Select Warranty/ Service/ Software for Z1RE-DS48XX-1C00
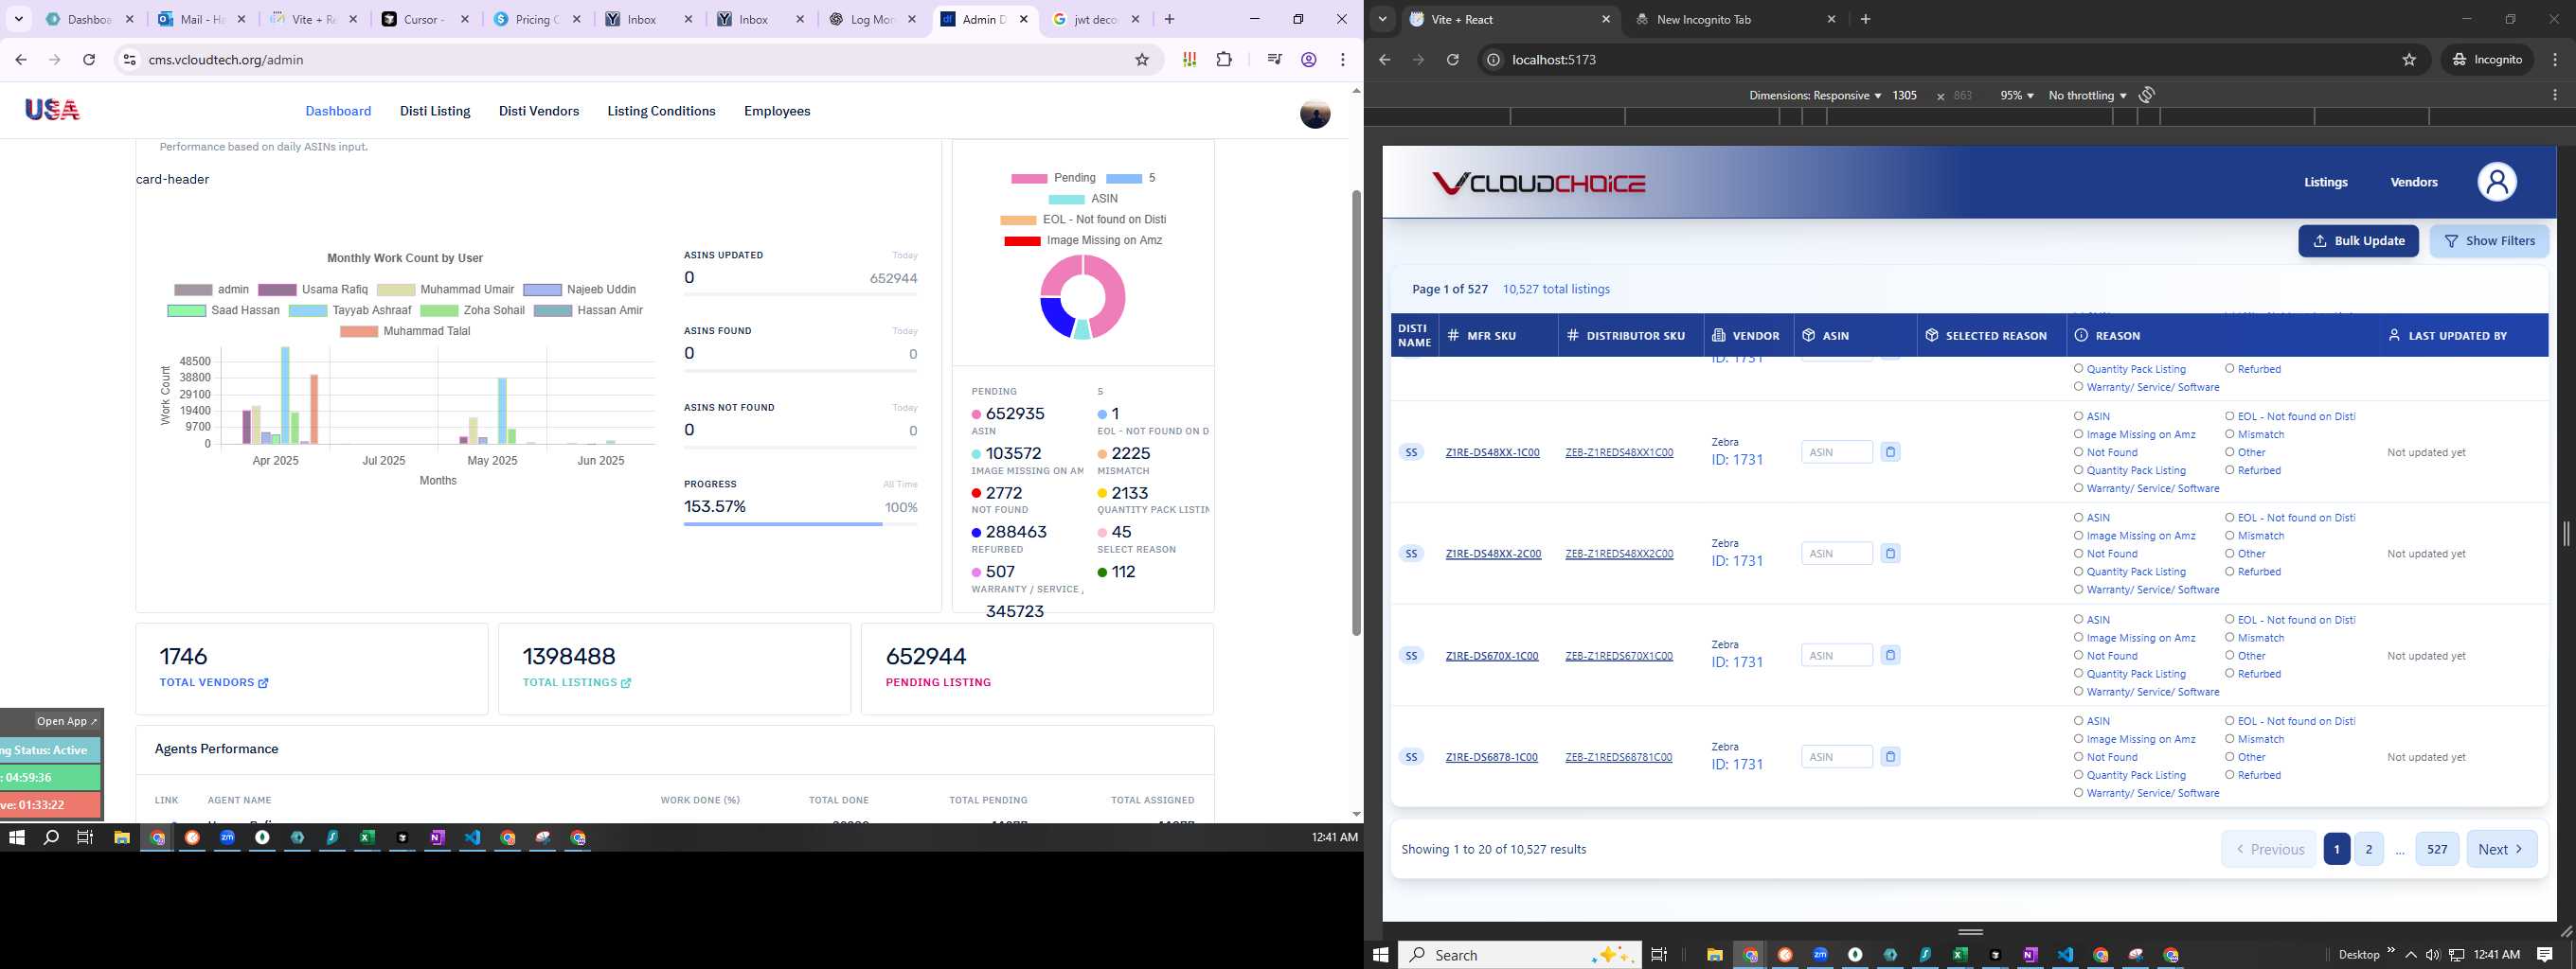 coord(2078,488)
